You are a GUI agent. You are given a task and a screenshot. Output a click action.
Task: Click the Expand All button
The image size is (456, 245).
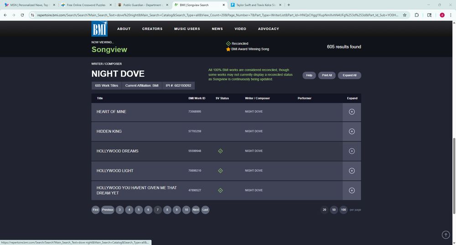point(349,75)
